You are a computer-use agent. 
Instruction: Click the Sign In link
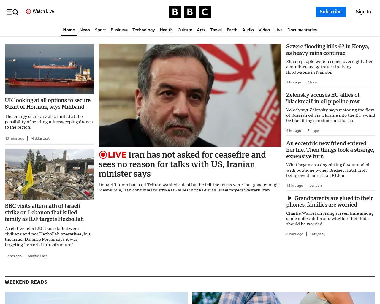click(x=363, y=12)
